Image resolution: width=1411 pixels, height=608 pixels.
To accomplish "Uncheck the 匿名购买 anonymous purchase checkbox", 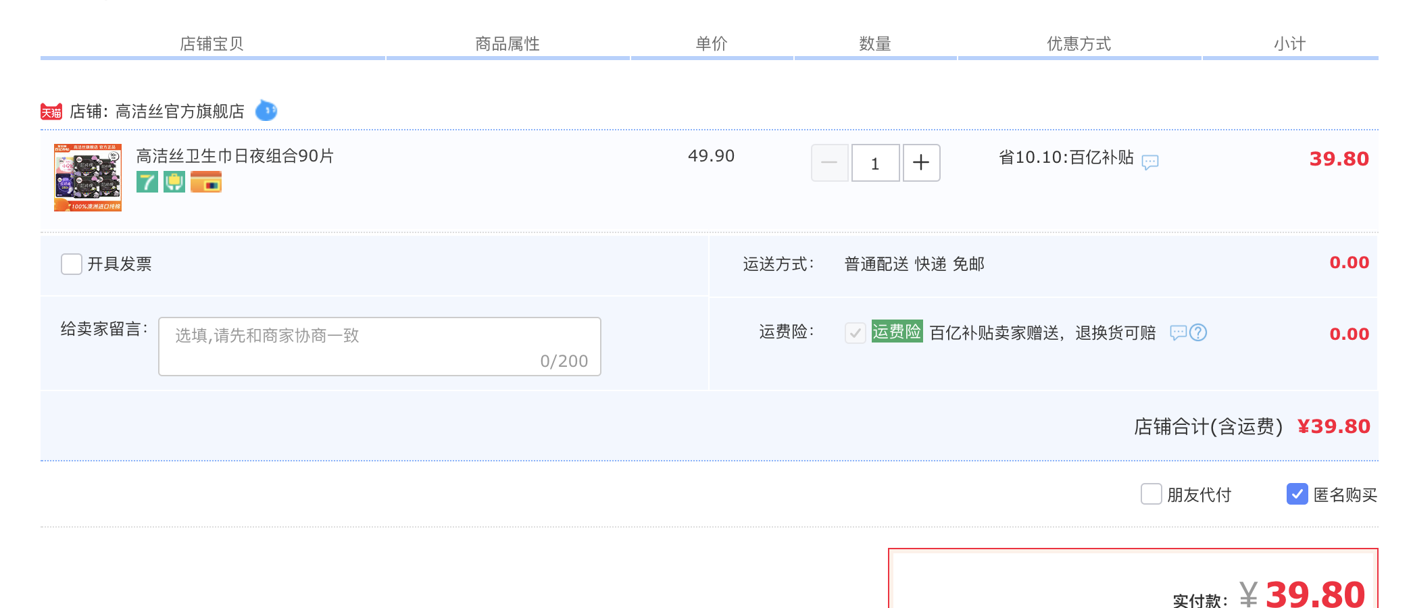I will [x=1297, y=494].
